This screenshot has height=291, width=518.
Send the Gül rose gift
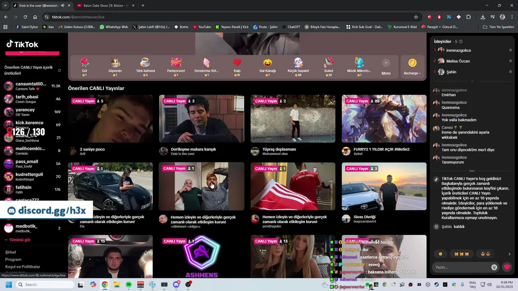point(85,67)
